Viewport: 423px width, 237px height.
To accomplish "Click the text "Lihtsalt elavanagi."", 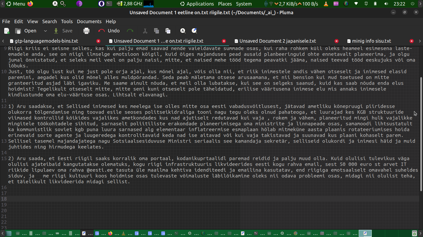I will [140, 95].
